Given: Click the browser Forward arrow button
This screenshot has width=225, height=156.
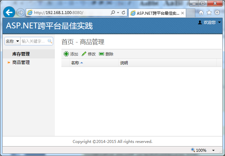Looking at the screenshot, I should tap(20, 12).
